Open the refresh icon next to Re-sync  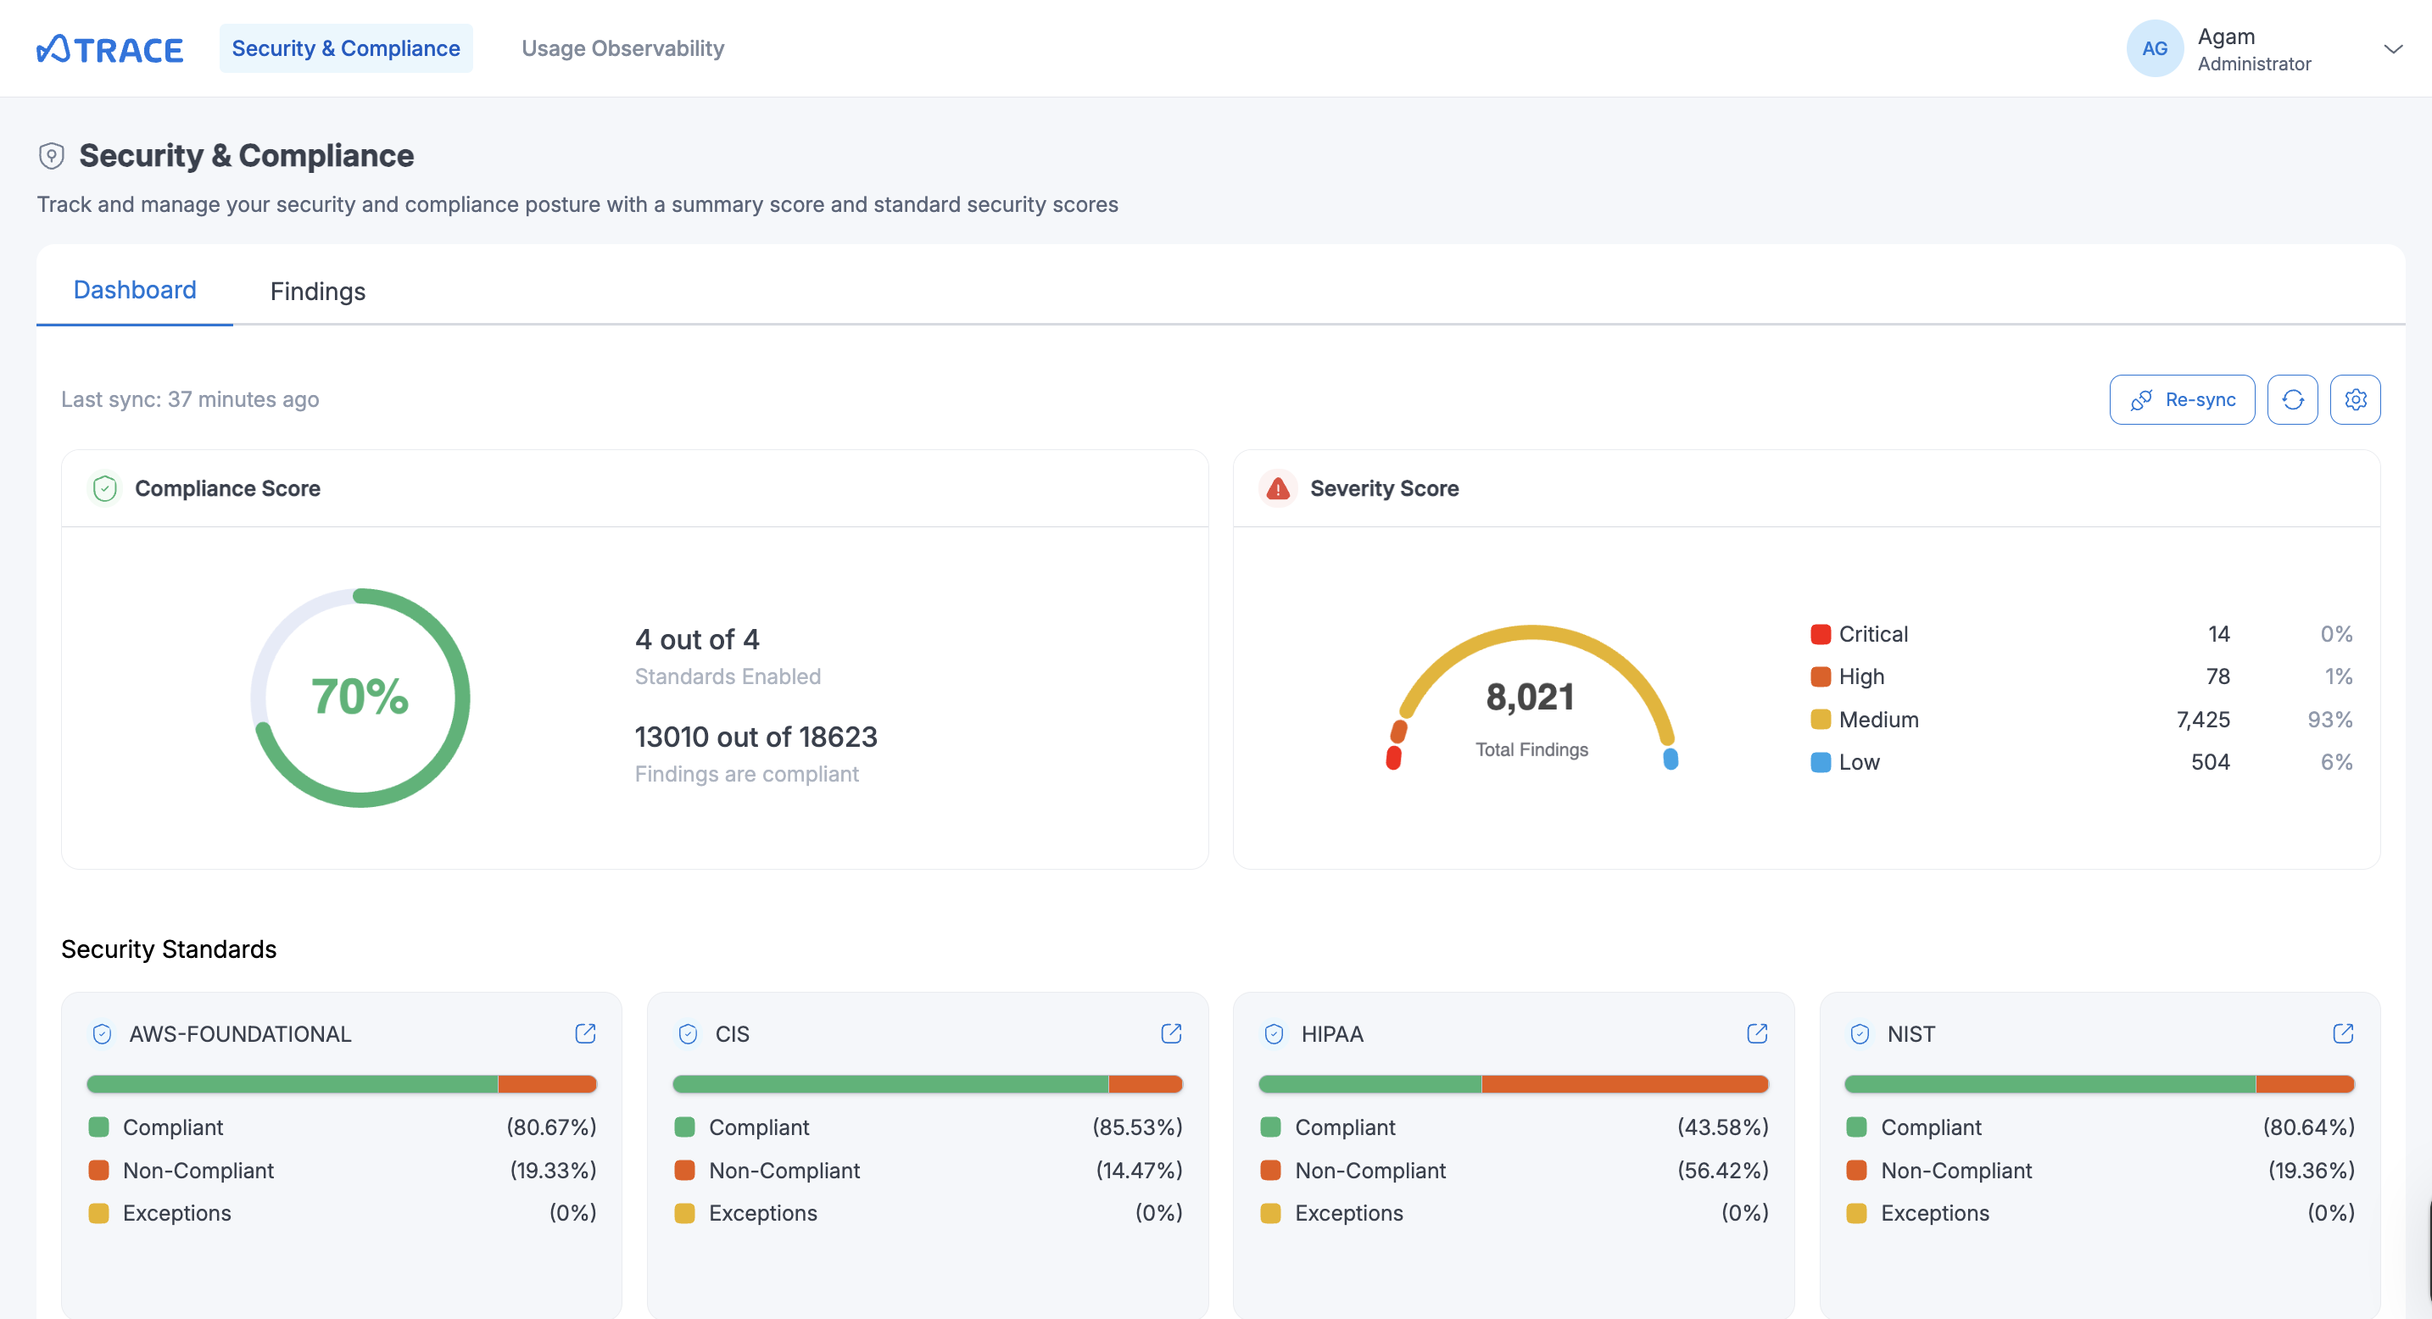pyautogui.click(x=2293, y=399)
